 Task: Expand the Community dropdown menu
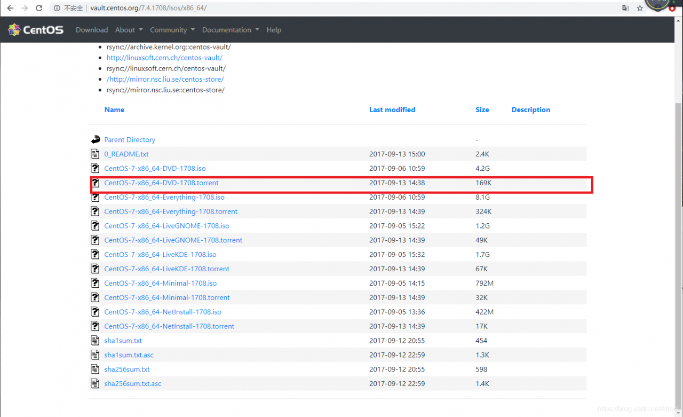click(x=172, y=30)
